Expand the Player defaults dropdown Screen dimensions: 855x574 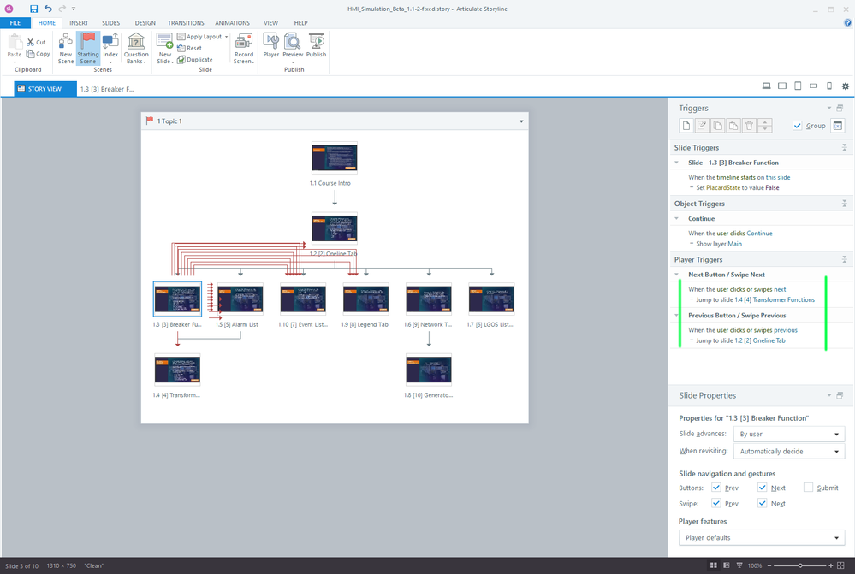pyautogui.click(x=761, y=537)
